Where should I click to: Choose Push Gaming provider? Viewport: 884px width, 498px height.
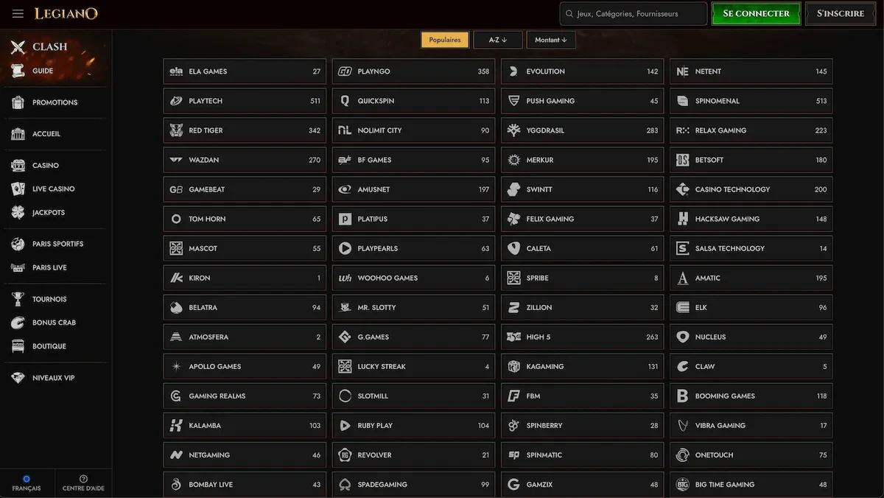point(582,101)
